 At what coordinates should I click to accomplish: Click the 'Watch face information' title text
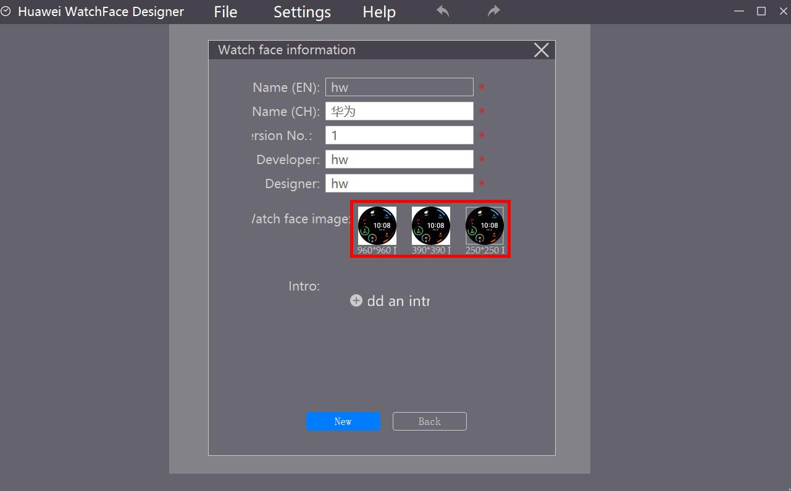[287, 50]
